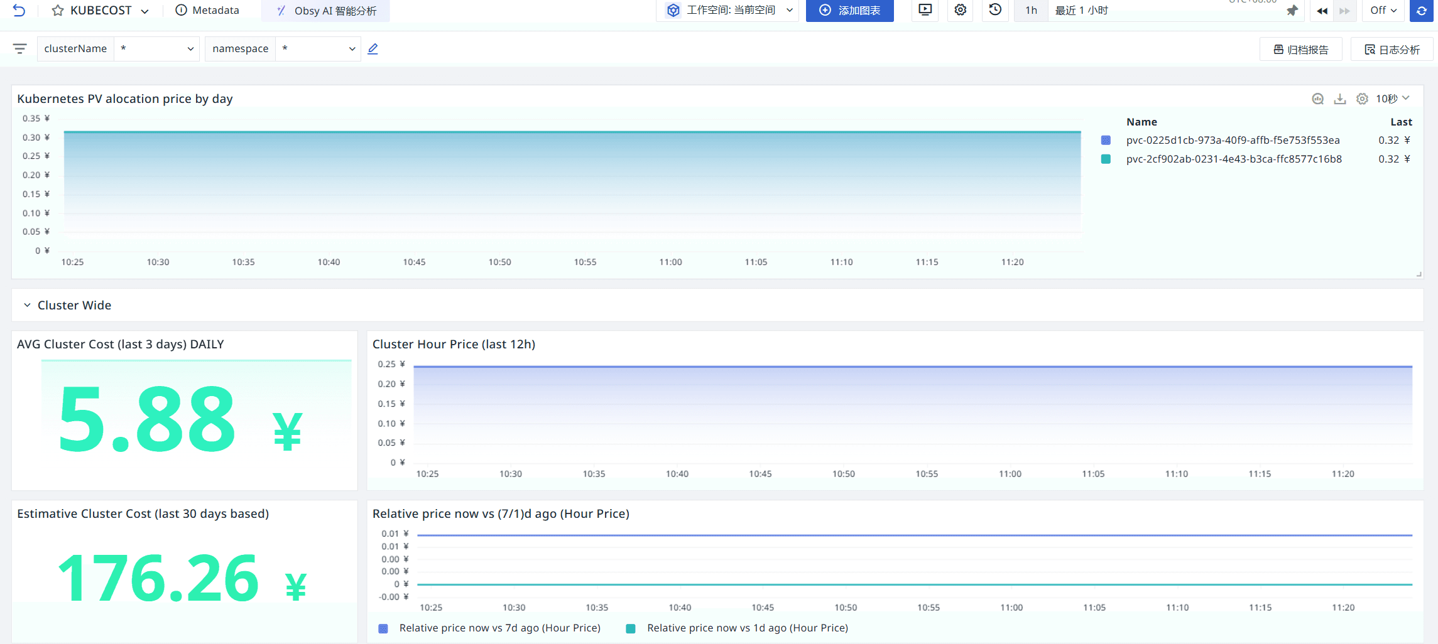Viewport: 1438px width, 644px height.
Task: Open presentation mode via the screen-play icon
Action: coord(925,10)
